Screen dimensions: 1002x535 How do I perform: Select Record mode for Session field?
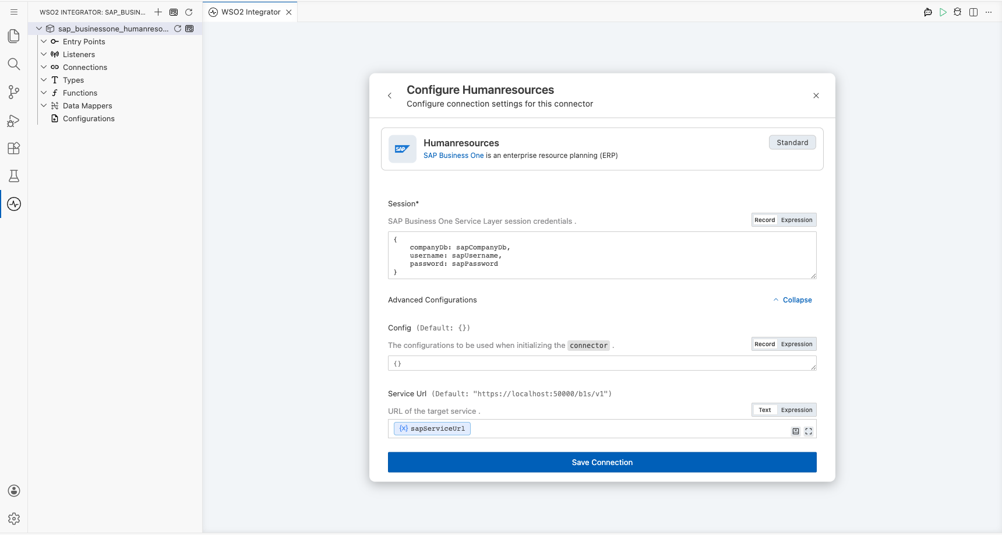click(x=765, y=220)
